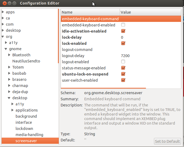Uncheck lock-enabled checkbox
184x147 pixels.
point(123,43)
